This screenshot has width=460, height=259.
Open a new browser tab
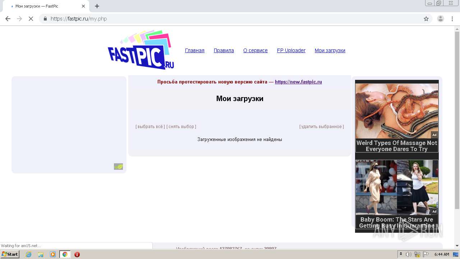[x=97, y=6]
